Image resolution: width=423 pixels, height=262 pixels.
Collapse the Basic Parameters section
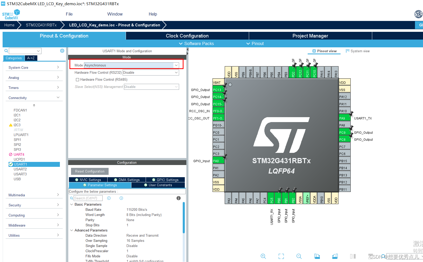tap(72, 204)
